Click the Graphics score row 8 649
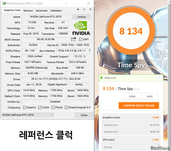The image size is (171, 151). point(131,118)
